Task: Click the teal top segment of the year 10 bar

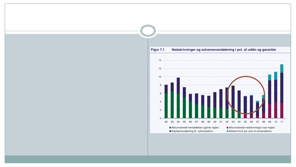Action: (x=276, y=76)
